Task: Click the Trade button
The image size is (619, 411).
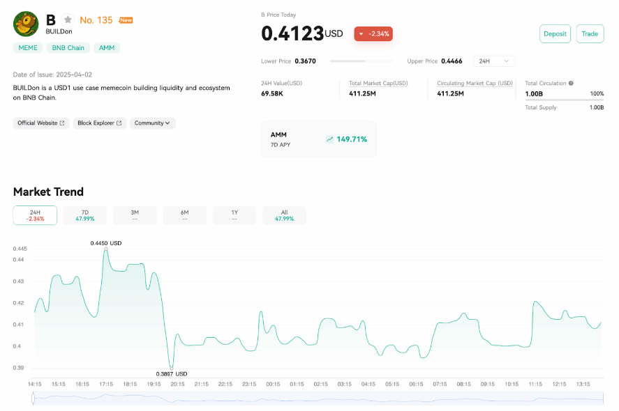Action: 590,33
